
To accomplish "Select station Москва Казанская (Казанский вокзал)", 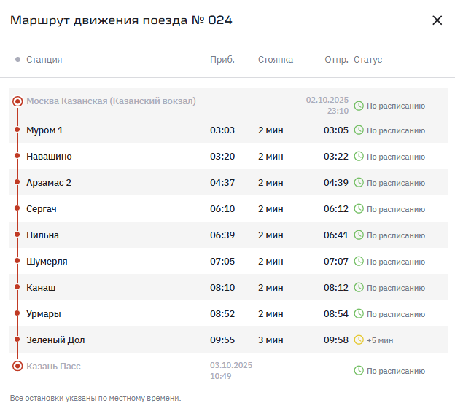I will (111, 101).
